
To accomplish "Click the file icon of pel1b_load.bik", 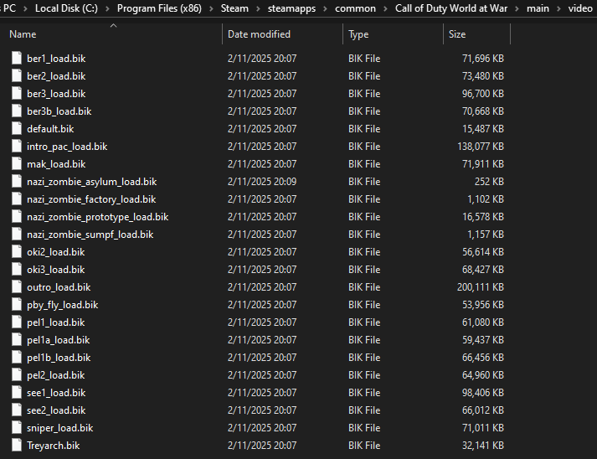I will point(17,358).
